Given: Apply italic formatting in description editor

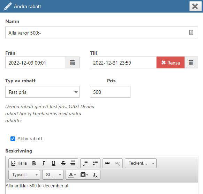Looking at the screenshot, I should pyautogui.click(x=44, y=163).
